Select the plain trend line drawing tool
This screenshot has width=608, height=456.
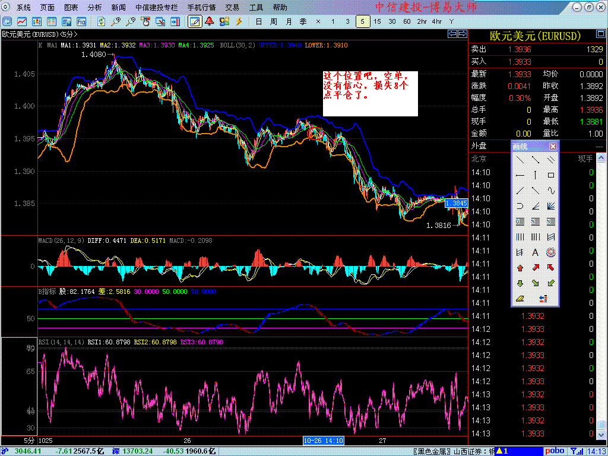coord(520,160)
